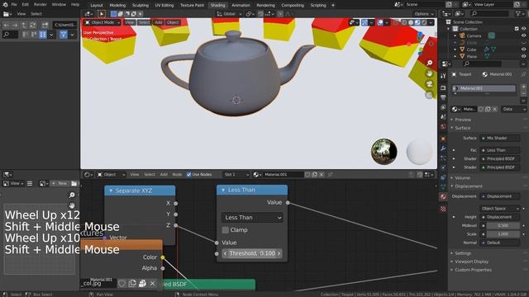This screenshot has width=529, height=297.
Task: Expand the Settings panel
Action: click(463, 253)
